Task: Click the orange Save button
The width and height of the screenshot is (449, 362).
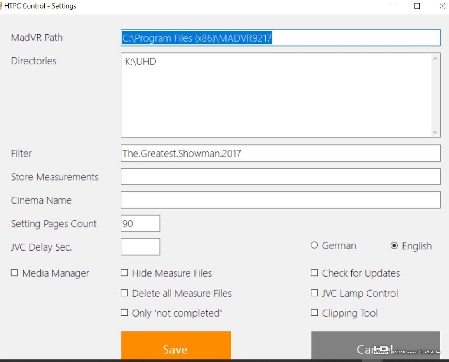Action: (x=176, y=345)
